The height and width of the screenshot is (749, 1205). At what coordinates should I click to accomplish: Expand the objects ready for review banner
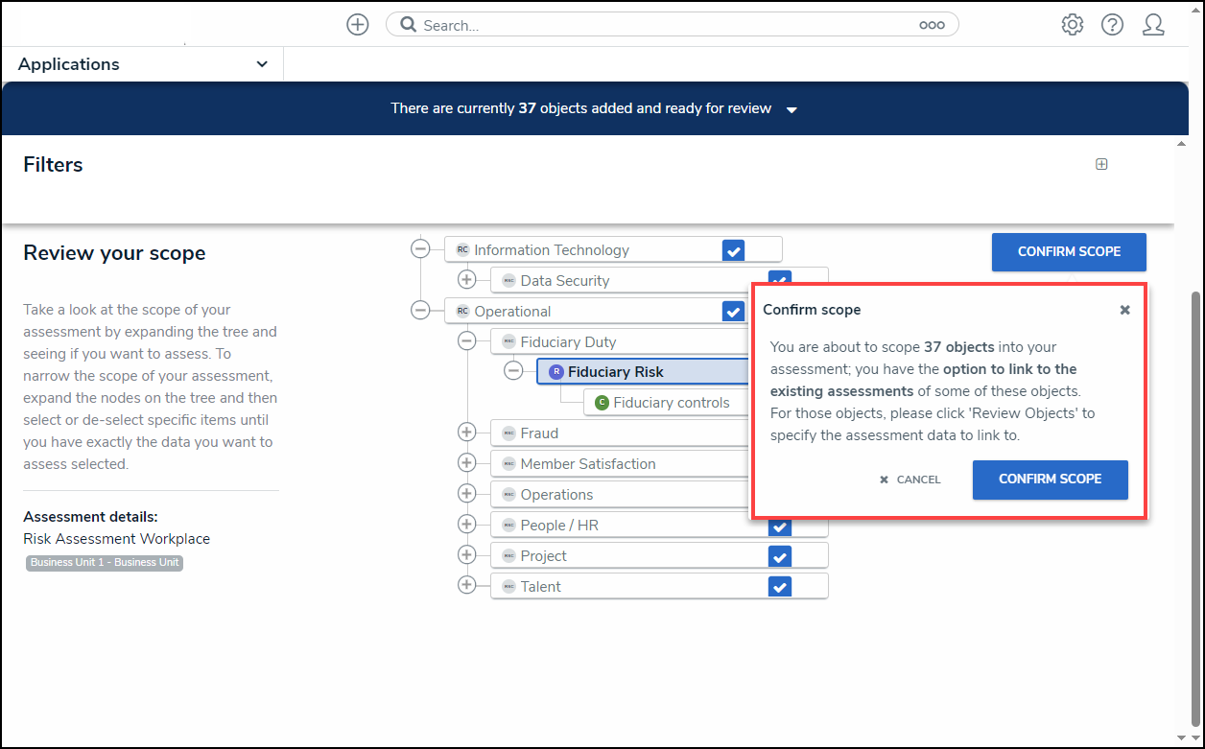792,109
